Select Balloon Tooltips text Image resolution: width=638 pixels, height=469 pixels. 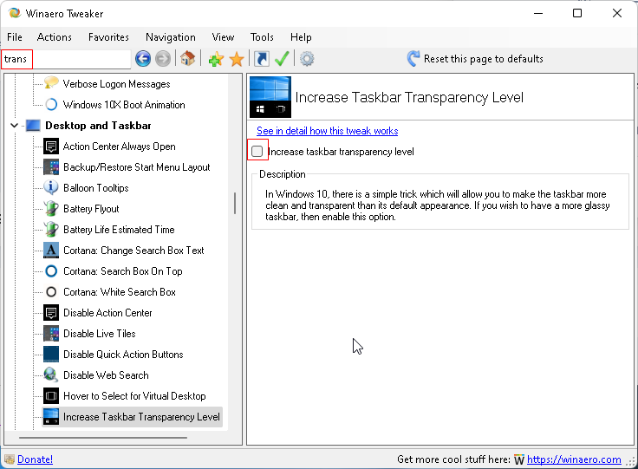point(96,188)
